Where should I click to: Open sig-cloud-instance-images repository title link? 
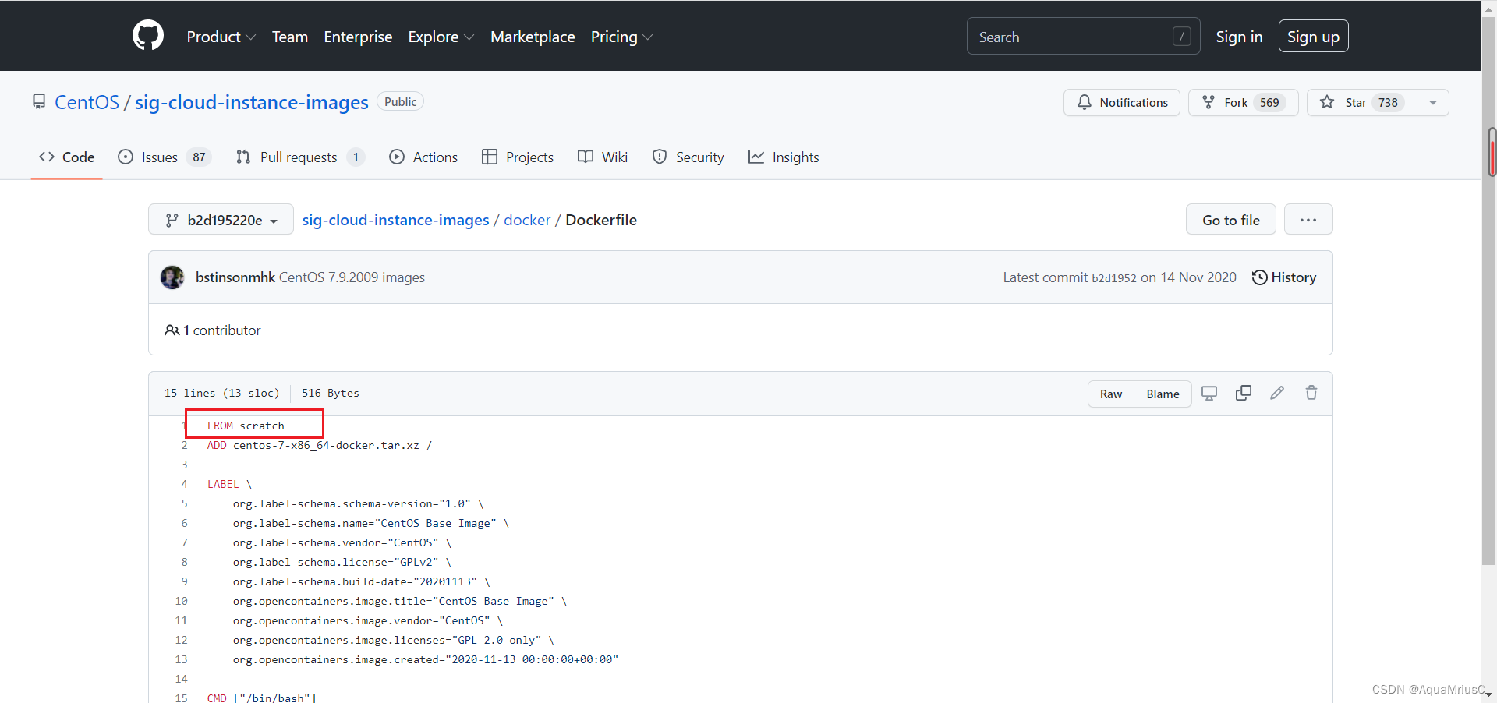pyautogui.click(x=251, y=102)
